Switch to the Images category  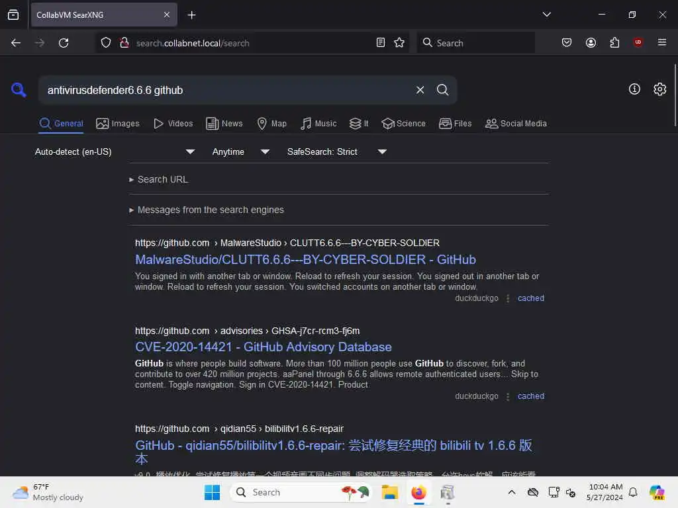(x=118, y=124)
